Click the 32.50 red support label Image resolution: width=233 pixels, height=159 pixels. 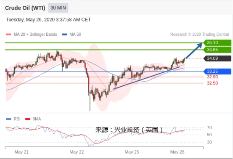pos(212,83)
